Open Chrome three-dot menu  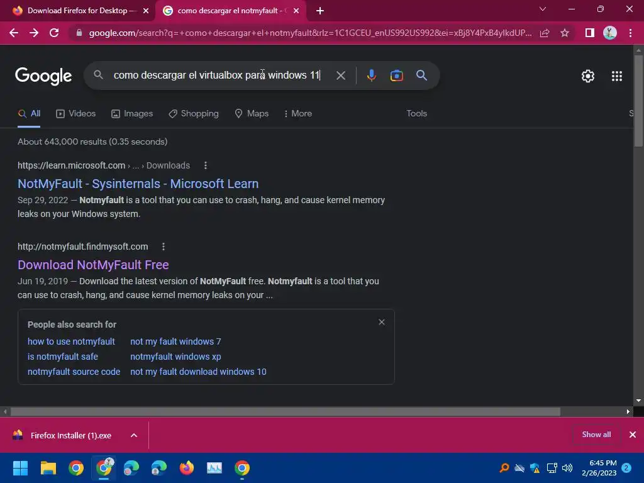630,33
